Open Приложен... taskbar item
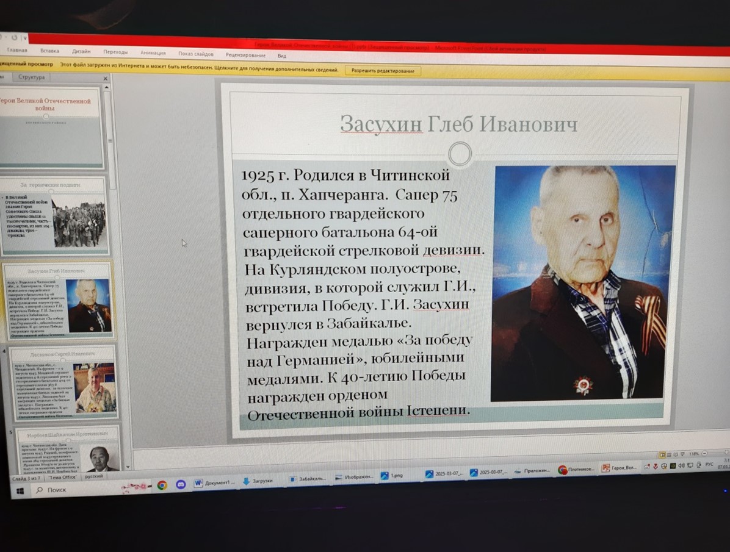 532,471
